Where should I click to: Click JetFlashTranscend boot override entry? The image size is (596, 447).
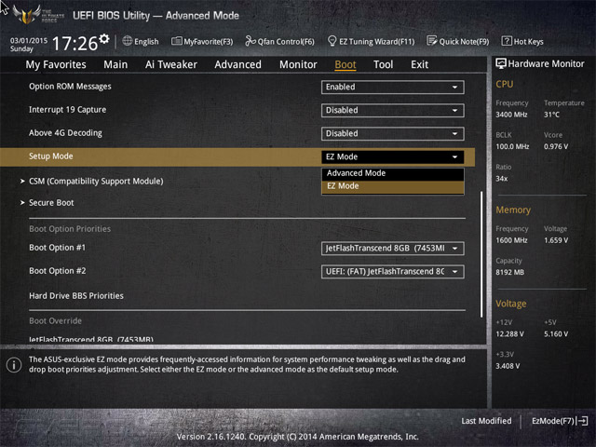pos(91,339)
